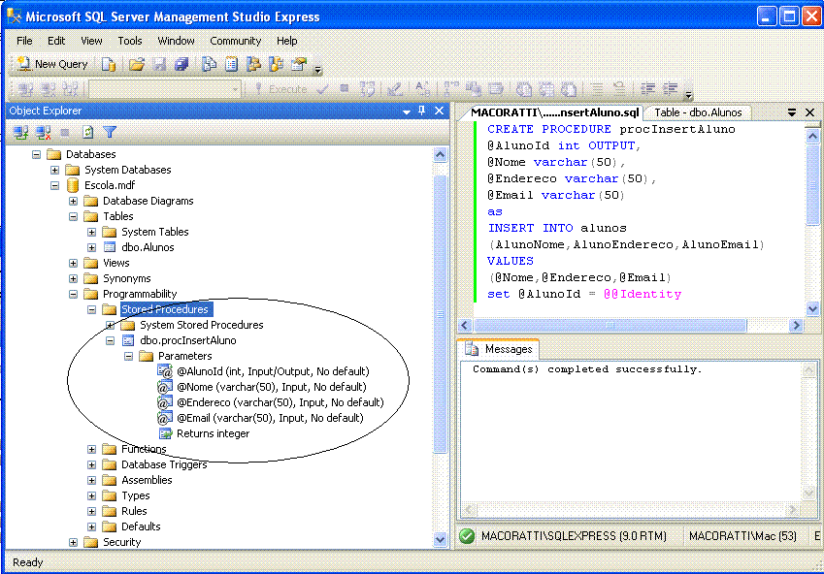Select the System Tables folder
This screenshot has height=574, width=824.
point(154,232)
